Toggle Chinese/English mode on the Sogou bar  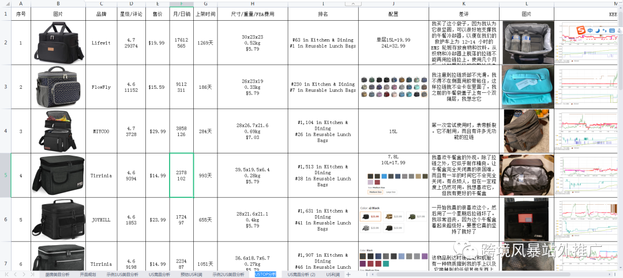(590, 30)
